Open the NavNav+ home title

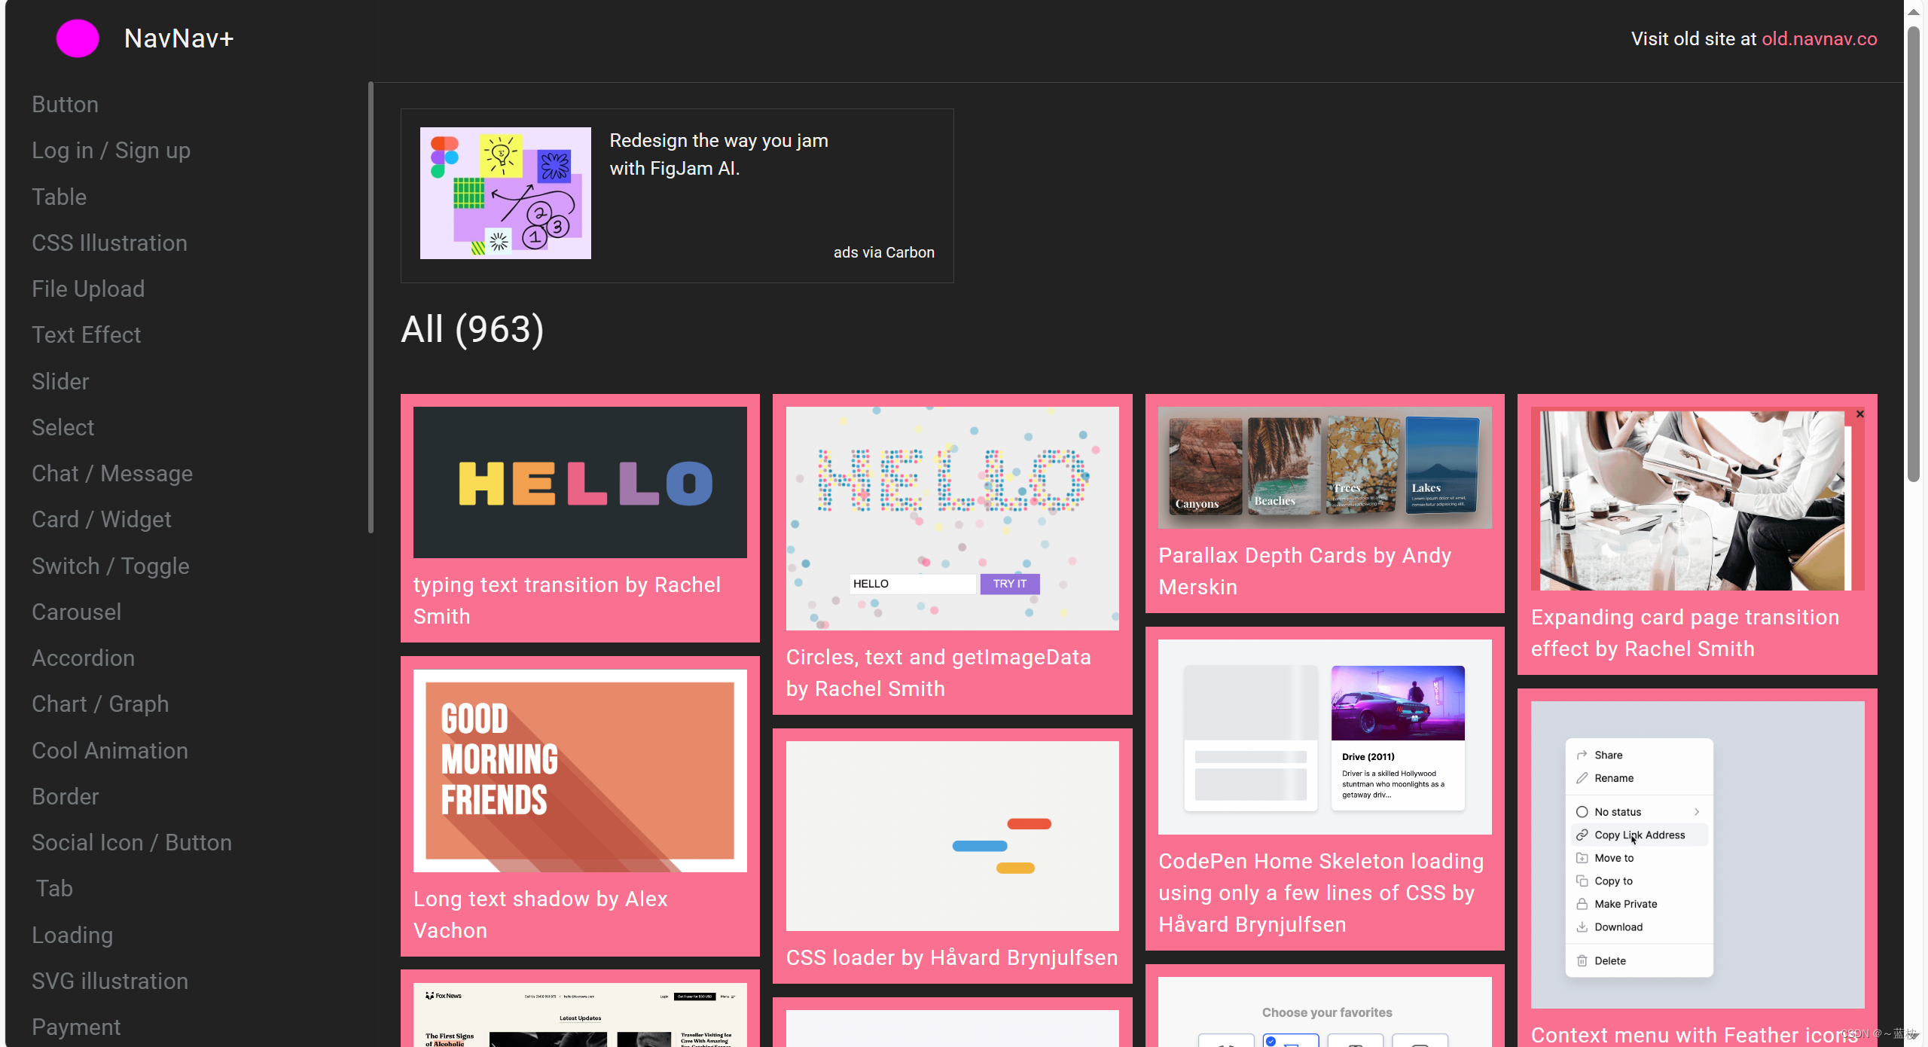(178, 38)
